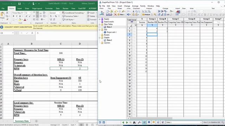Open the File menu in GraphPad Prism
The width and height of the screenshot is (225, 126).
(103, 6)
